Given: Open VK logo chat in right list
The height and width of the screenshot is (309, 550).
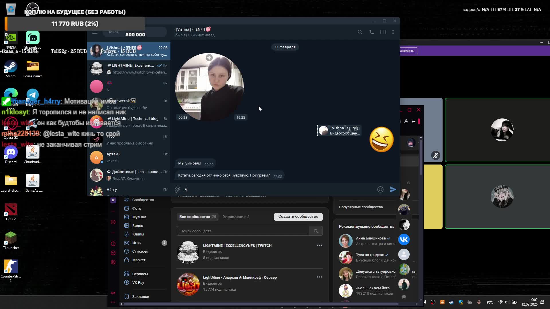Looking at the screenshot, I should coord(404,239).
